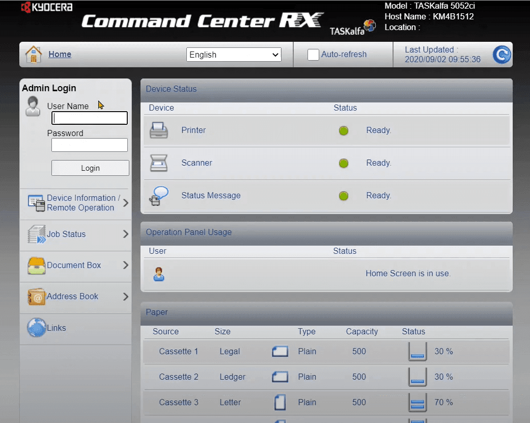Viewport: 530px width, 423px height.
Task: Click the Device Information sidebar icon
Action: coord(36,203)
